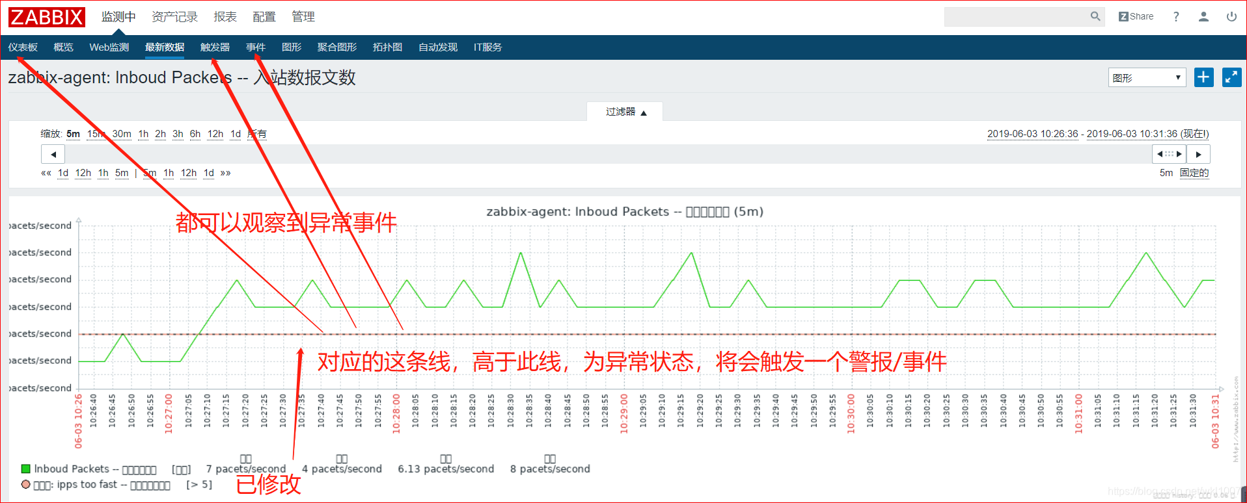Go to the 聚合图形 submenu
1247x503 pixels.
pos(337,47)
